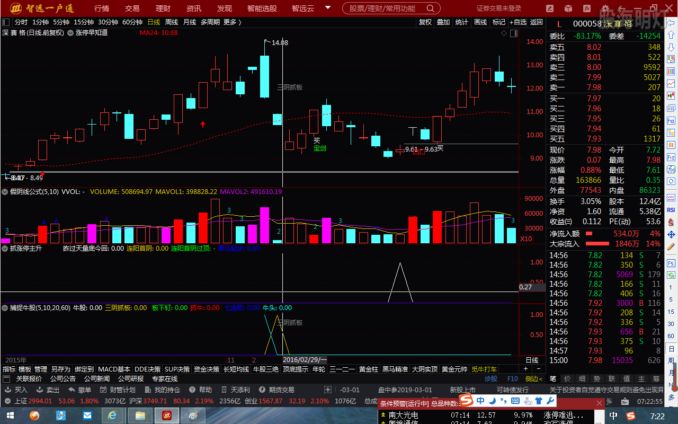
Task: Click the 画线 drawing button
Action: pos(480,22)
